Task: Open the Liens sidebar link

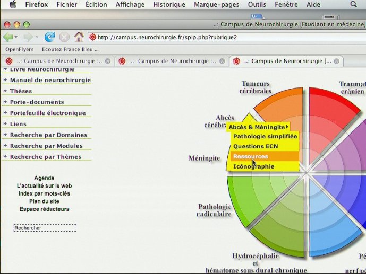Action: (x=18, y=124)
